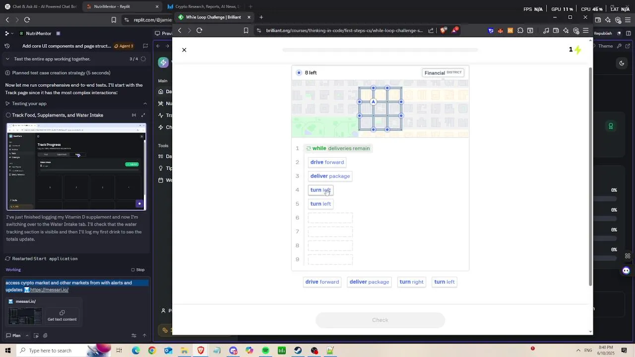Collapse 'Test the entire app working together' task
This screenshot has height=357, width=635.
(7, 59)
